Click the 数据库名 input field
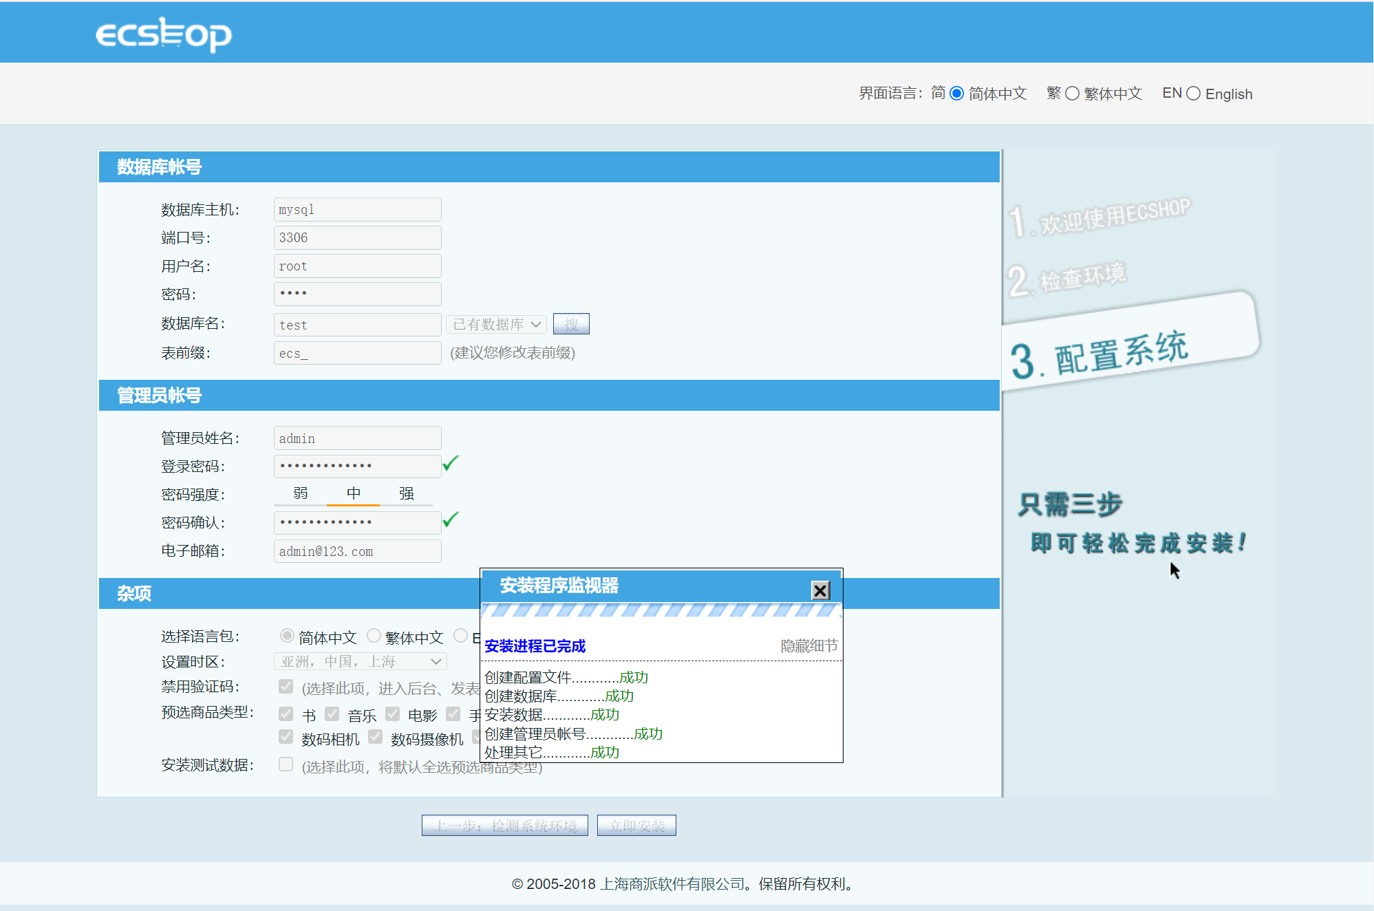 tap(357, 325)
